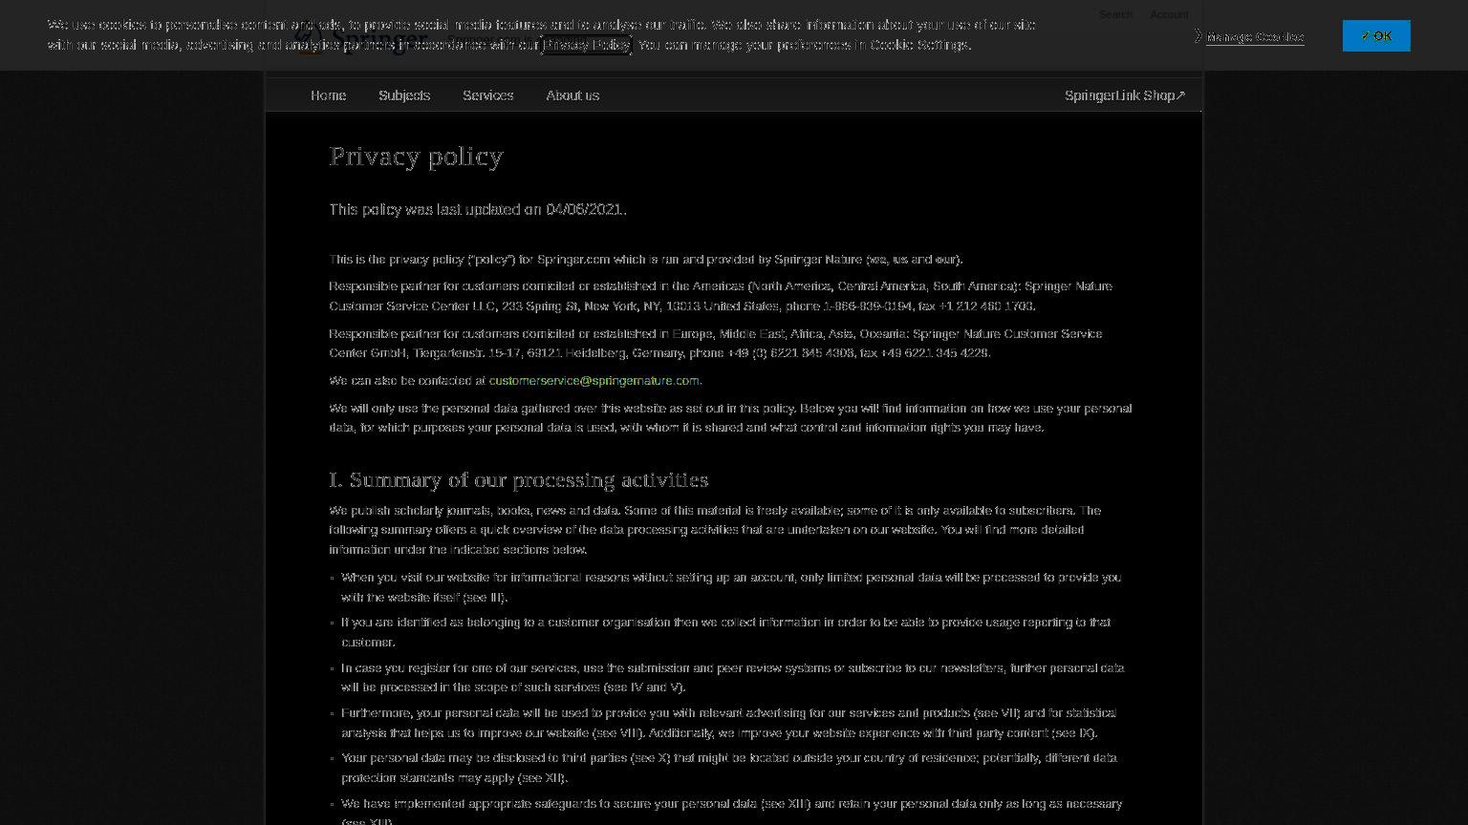
Task: Click the chevron beside Manage Cookies
Action: [1198, 36]
